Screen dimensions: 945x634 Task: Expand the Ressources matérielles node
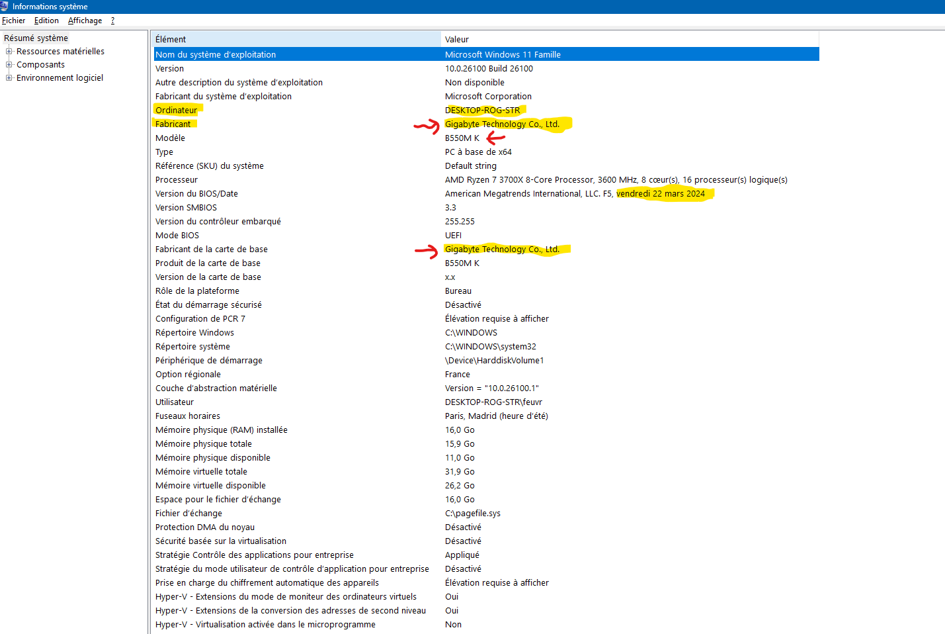click(9, 51)
